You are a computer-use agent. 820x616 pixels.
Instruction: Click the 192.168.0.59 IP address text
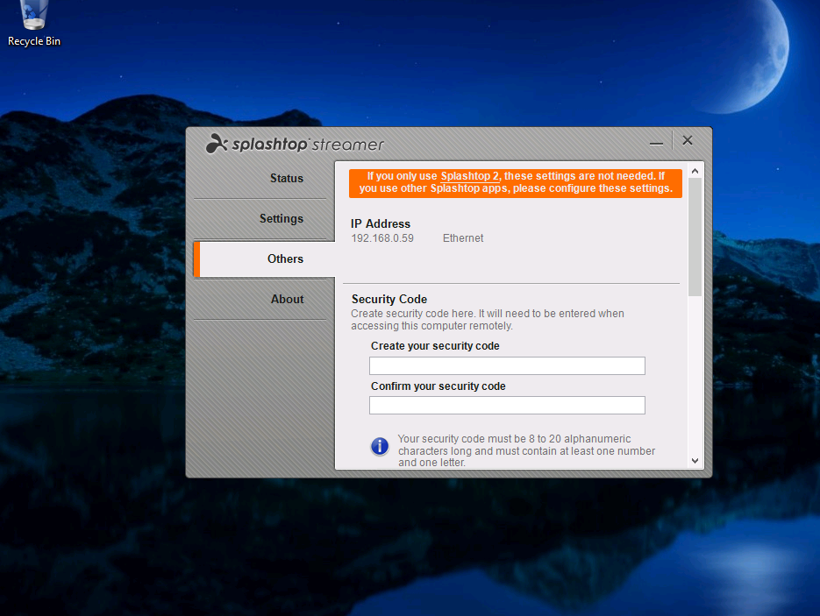click(382, 238)
